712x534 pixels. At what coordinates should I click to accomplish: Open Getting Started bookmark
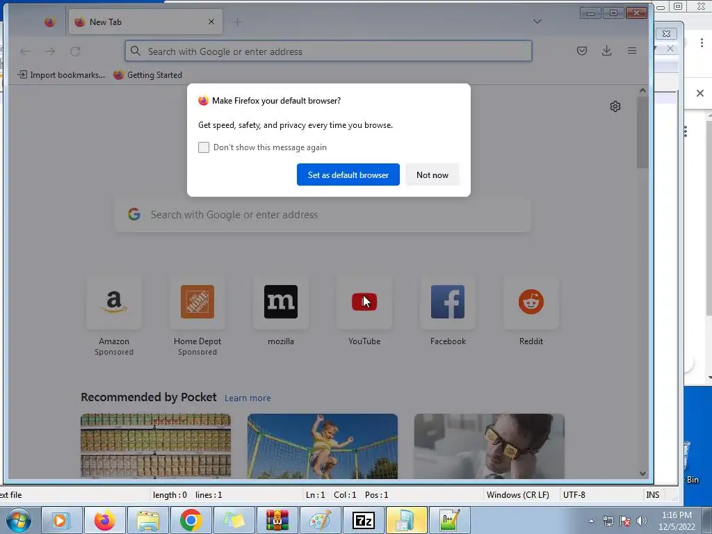pos(148,75)
